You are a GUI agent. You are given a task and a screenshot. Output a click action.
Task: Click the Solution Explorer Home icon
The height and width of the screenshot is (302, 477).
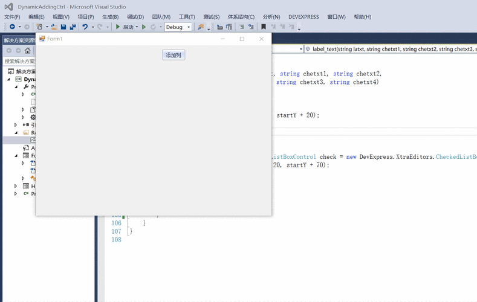(x=27, y=51)
